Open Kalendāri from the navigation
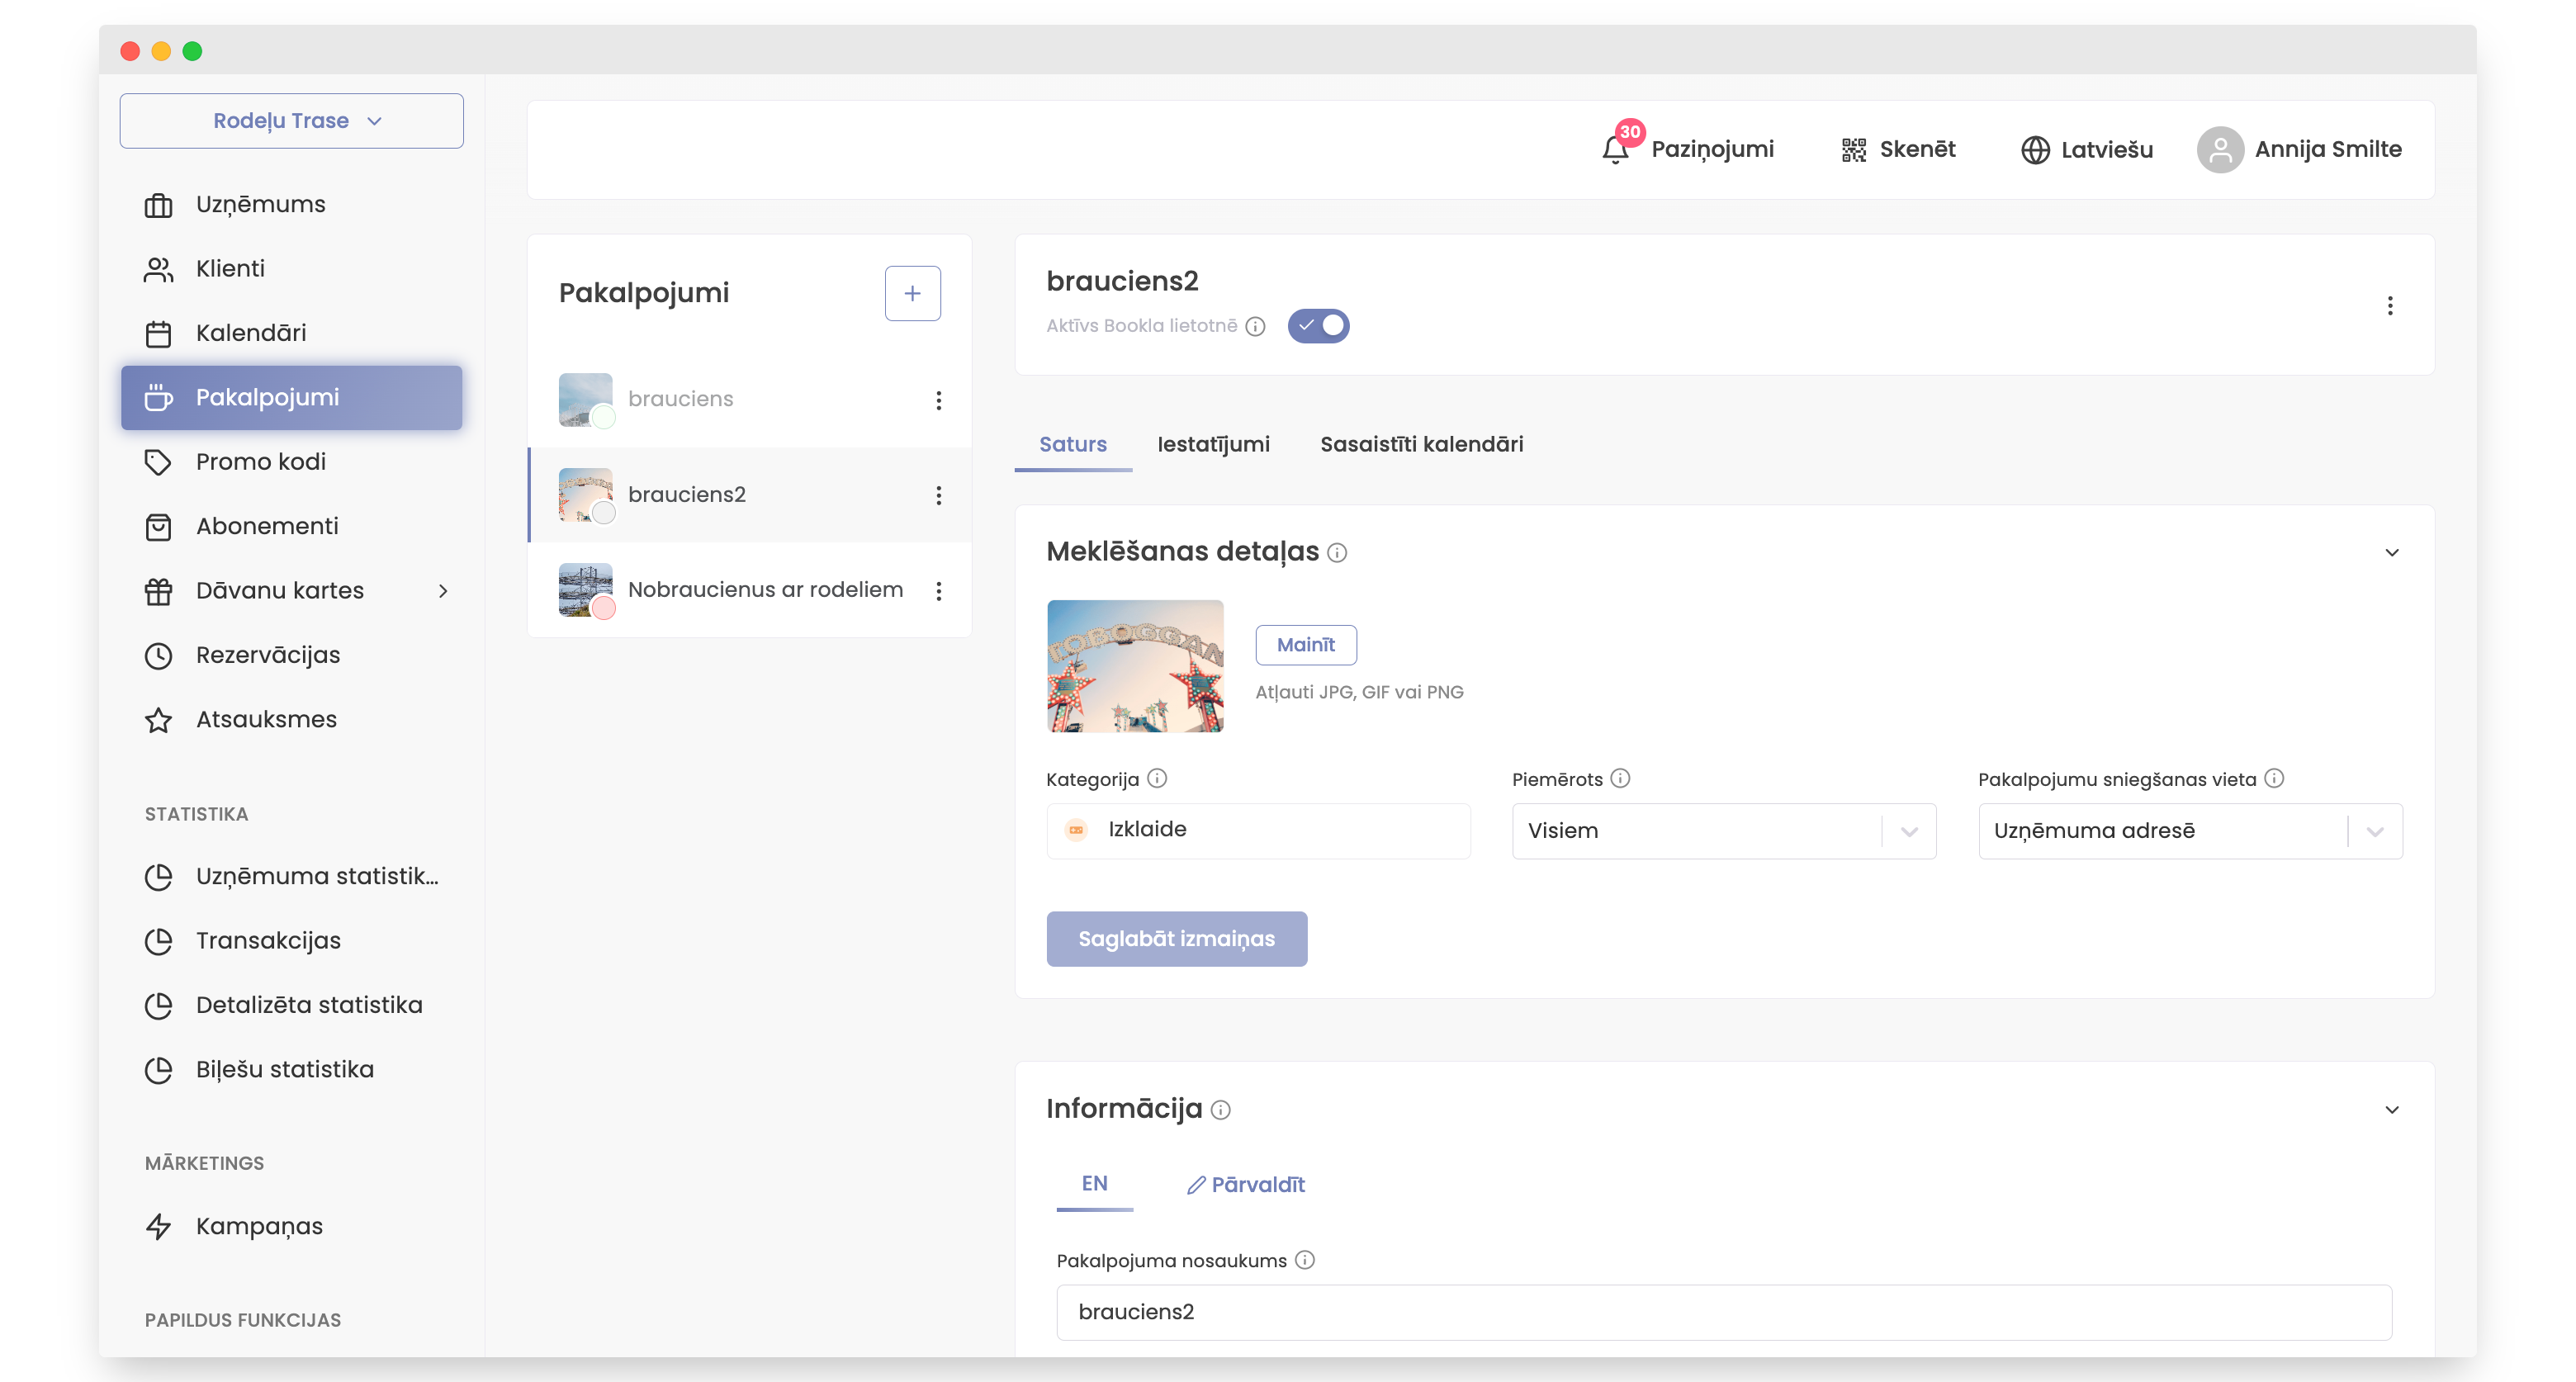The height and width of the screenshot is (1382, 2576). (250, 333)
